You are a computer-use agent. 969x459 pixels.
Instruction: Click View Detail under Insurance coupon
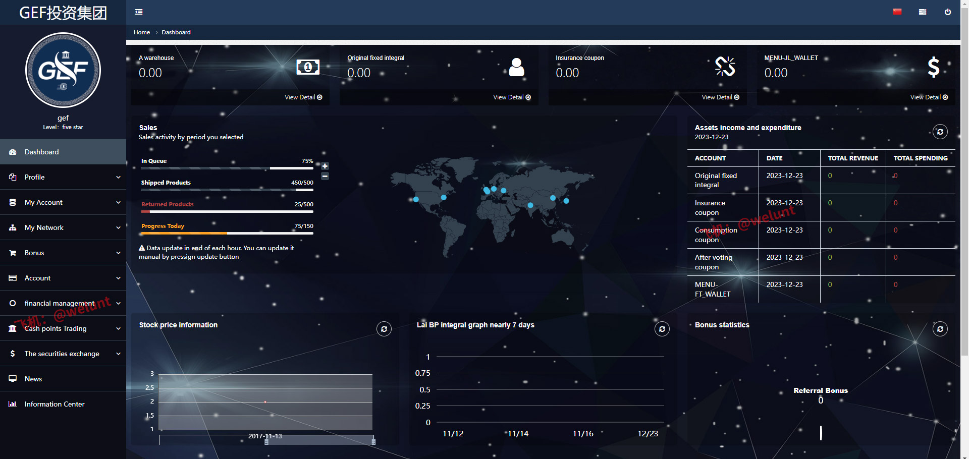(720, 97)
